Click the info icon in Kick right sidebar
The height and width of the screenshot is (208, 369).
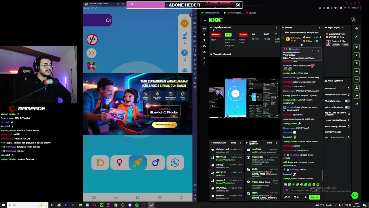357,29
